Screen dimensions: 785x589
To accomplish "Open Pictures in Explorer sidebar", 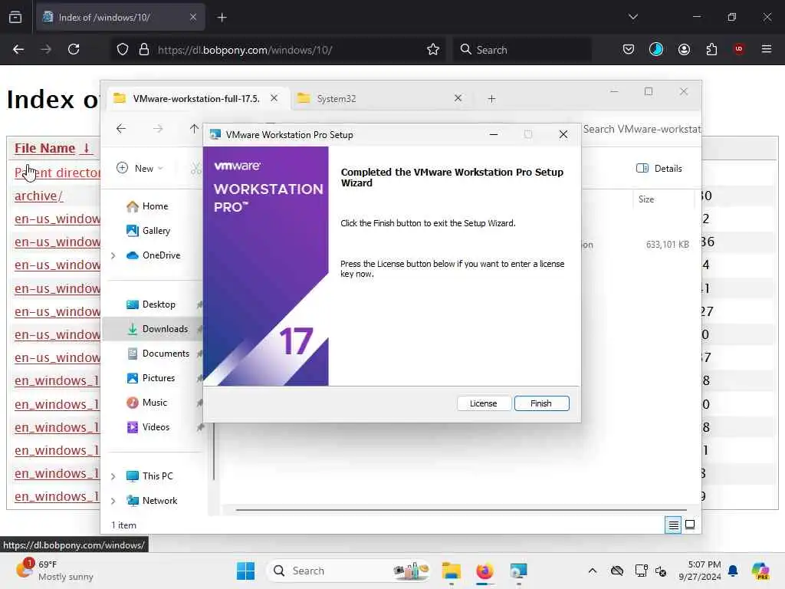I will pyautogui.click(x=157, y=378).
